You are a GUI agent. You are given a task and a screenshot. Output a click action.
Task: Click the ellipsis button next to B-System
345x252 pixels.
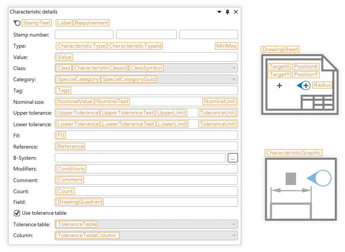[x=233, y=158]
